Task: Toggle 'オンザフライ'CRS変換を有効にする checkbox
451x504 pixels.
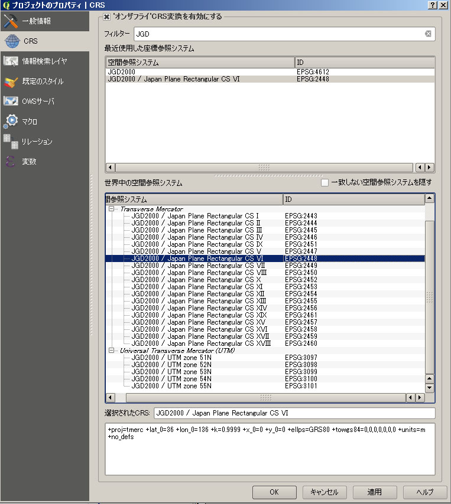Action: tap(106, 17)
